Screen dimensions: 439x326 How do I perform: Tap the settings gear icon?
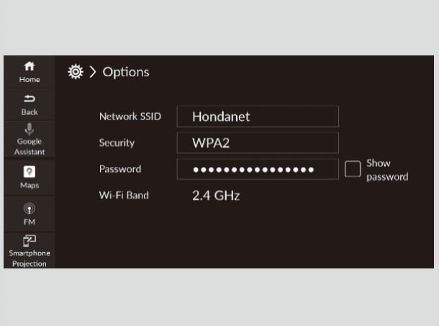75,72
